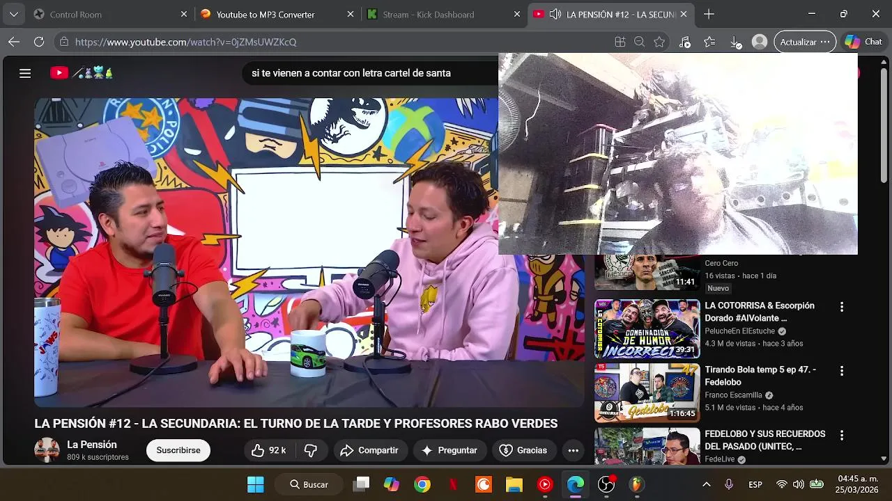Share the video via Compartir
This screenshot has width=892, height=501.
[x=369, y=450]
